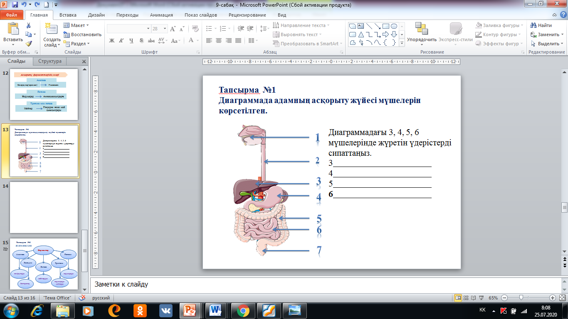Toggle italic (К) formatting
Image resolution: width=568 pixels, height=319 pixels.
pyautogui.click(x=121, y=41)
